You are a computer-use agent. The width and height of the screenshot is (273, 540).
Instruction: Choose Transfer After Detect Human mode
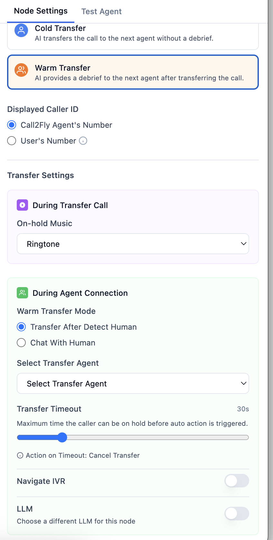(x=22, y=327)
